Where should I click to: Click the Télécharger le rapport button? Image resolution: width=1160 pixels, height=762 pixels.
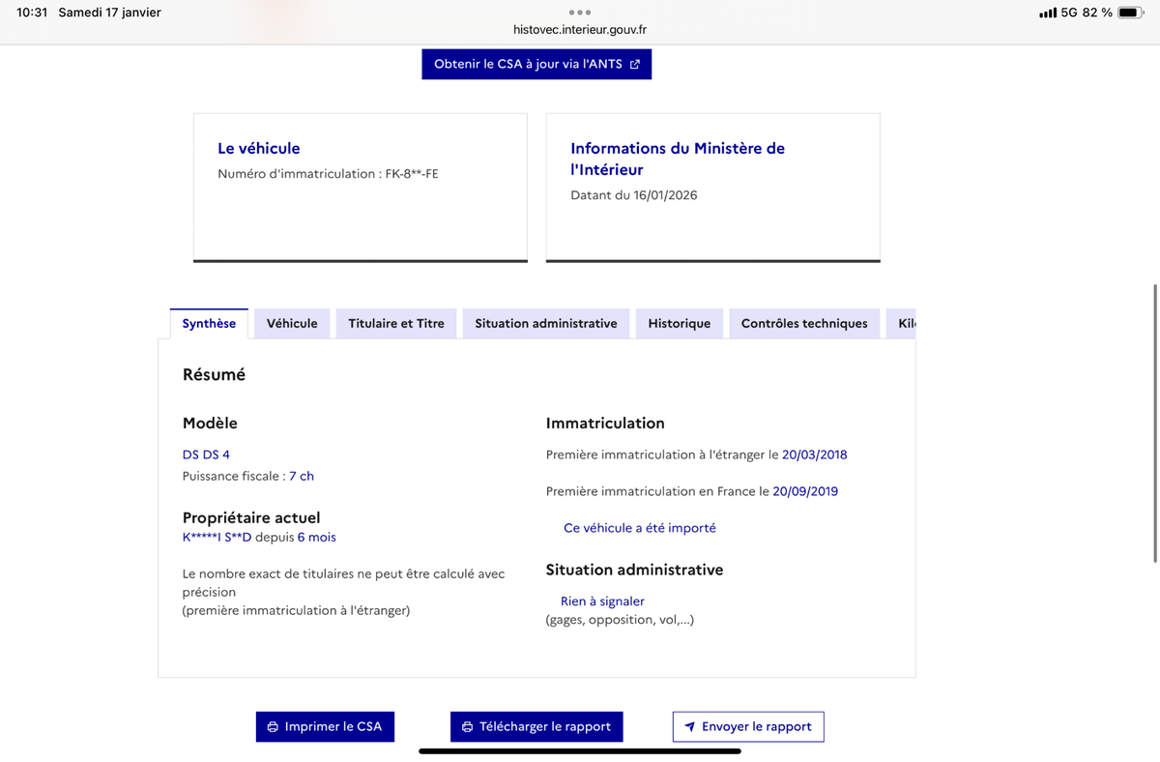pos(536,727)
